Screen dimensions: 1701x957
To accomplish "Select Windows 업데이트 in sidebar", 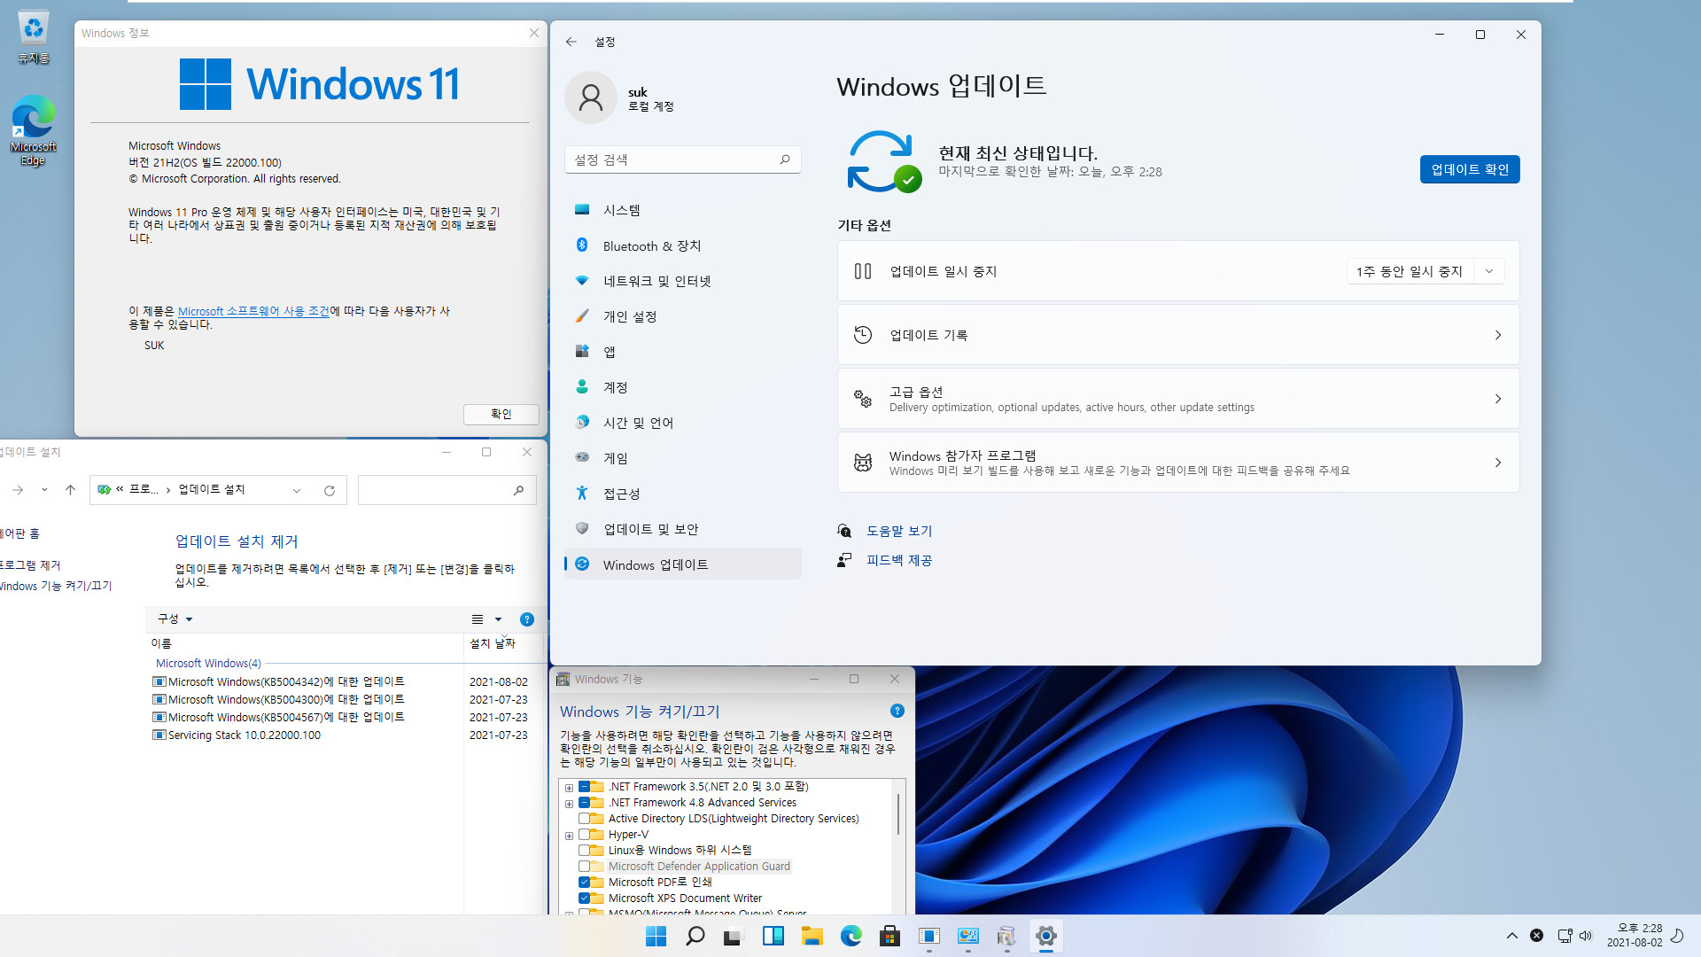I will tap(683, 564).
